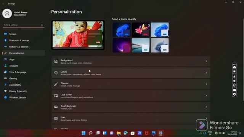
Task: Open the System settings category
Action: click(x=24, y=34)
